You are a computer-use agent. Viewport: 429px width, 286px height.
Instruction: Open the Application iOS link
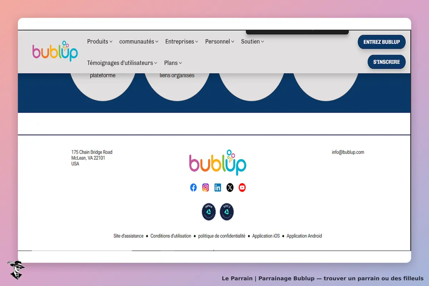tap(266, 236)
